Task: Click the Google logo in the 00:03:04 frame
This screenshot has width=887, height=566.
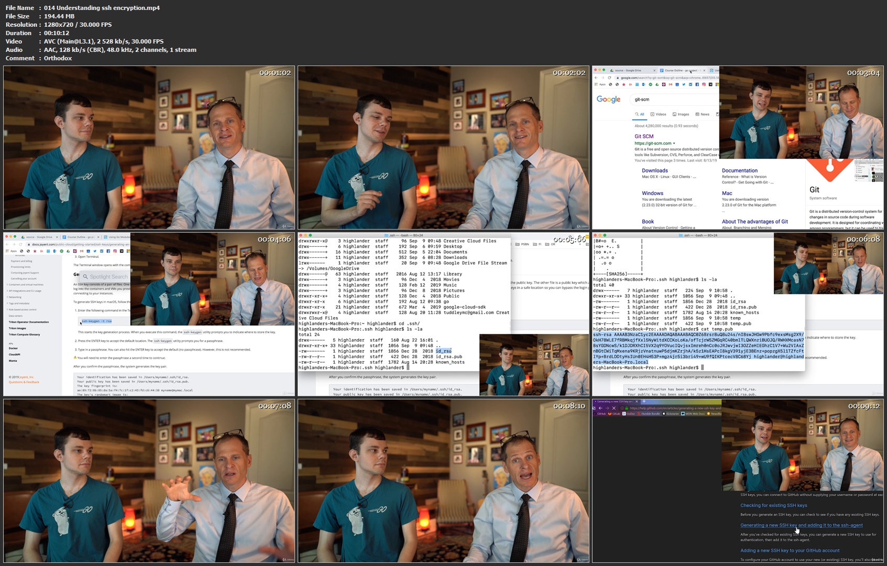Action: [608, 99]
